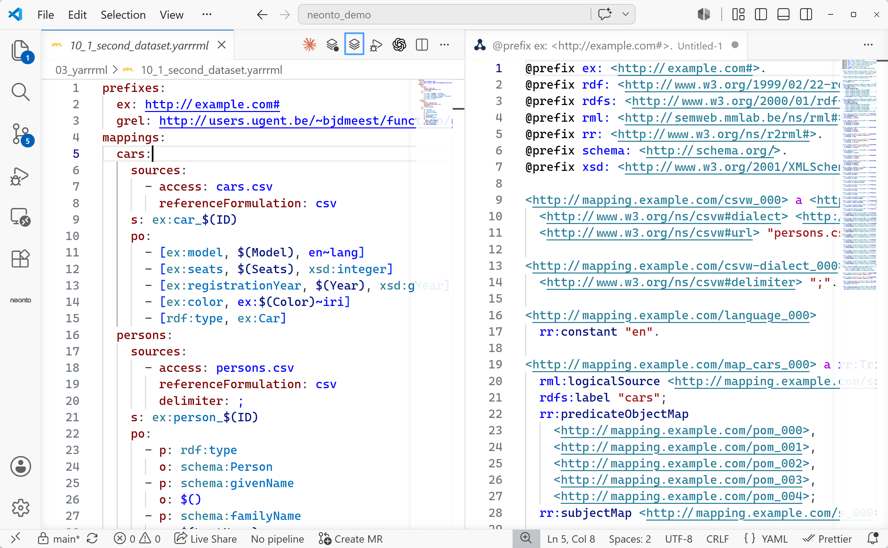The height and width of the screenshot is (548, 888).
Task: Open the neonto panel in activity bar
Action: 20,300
